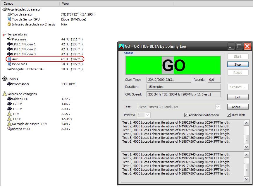This screenshot has width=253, height=193.
Task: Click the lower log scroll-down arrow
Action: click(x=246, y=179)
